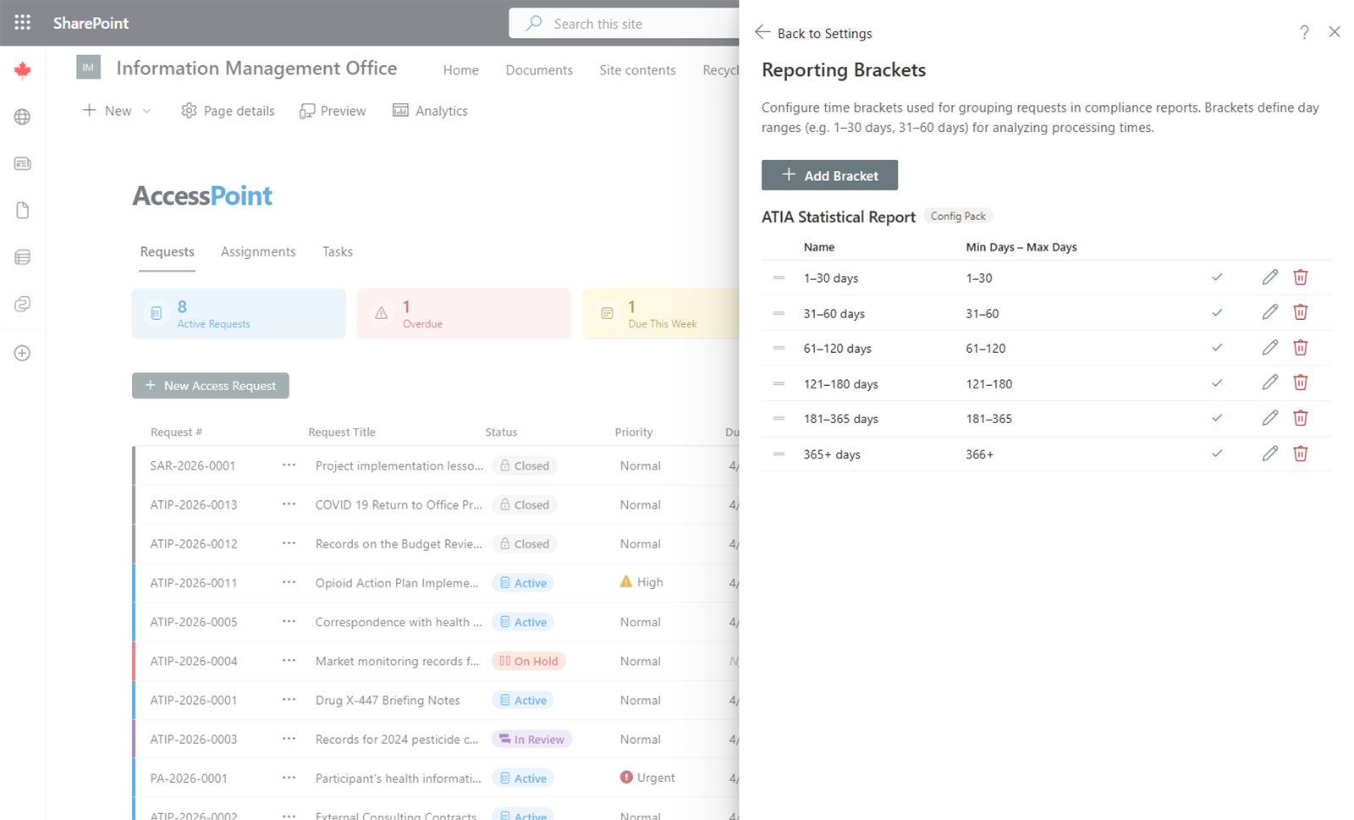Image resolution: width=1354 pixels, height=820 pixels.
Task: Expand the New dropdown chevron
Action: click(146, 110)
